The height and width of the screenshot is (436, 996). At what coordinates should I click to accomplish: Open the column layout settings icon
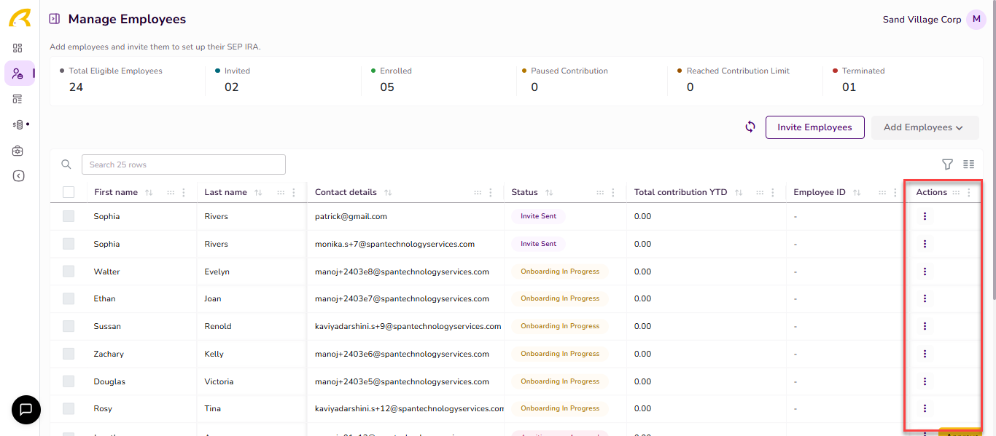pos(968,165)
